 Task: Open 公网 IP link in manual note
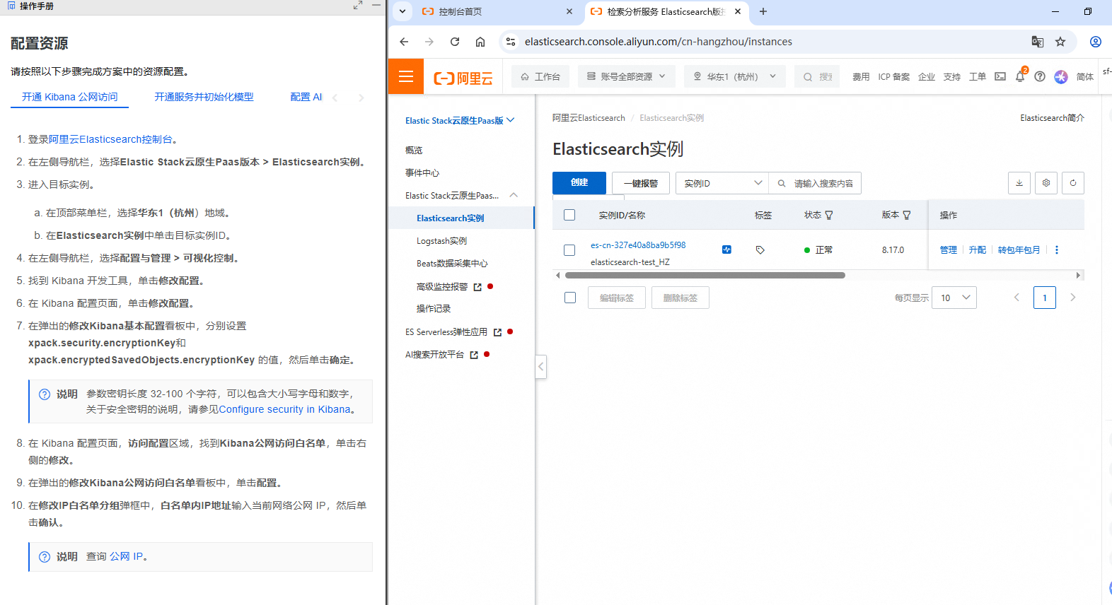tap(126, 556)
